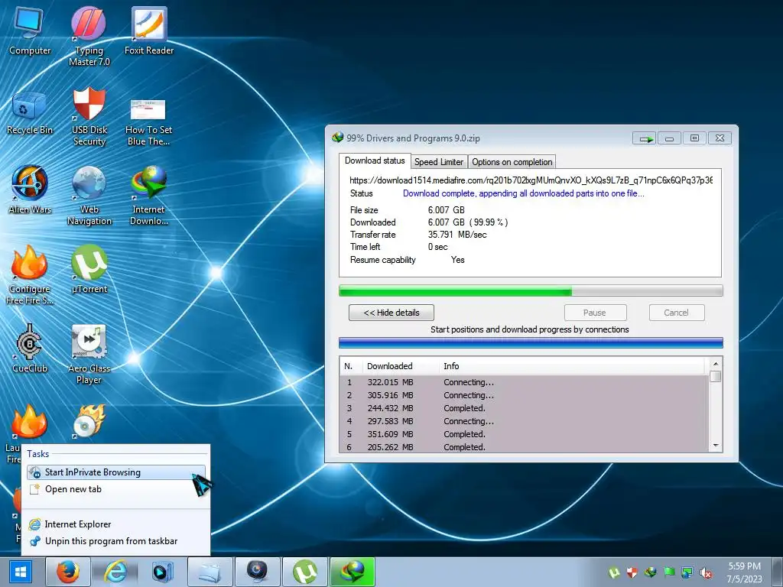This screenshot has height=587, width=783.
Task: Open the Speed Limiter tab
Action: 439,162
